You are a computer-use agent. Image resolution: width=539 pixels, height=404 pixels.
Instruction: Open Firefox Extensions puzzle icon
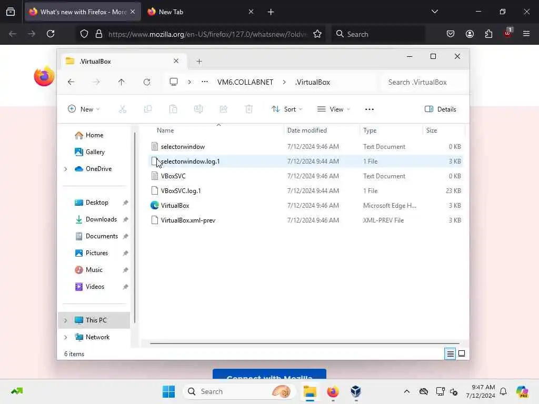coord(488,34)
